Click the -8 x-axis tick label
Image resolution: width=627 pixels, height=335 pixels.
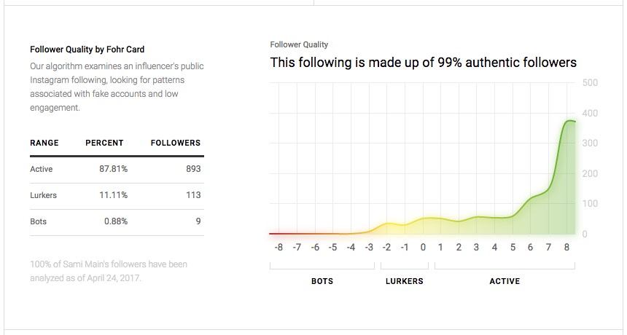pos(279,248)
